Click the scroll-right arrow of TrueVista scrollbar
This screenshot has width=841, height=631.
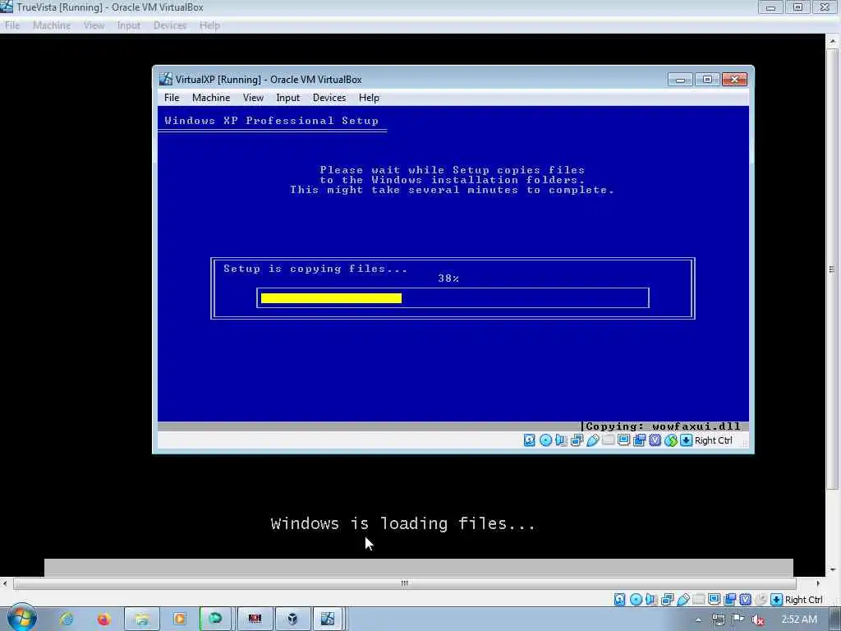click(817, 583)
